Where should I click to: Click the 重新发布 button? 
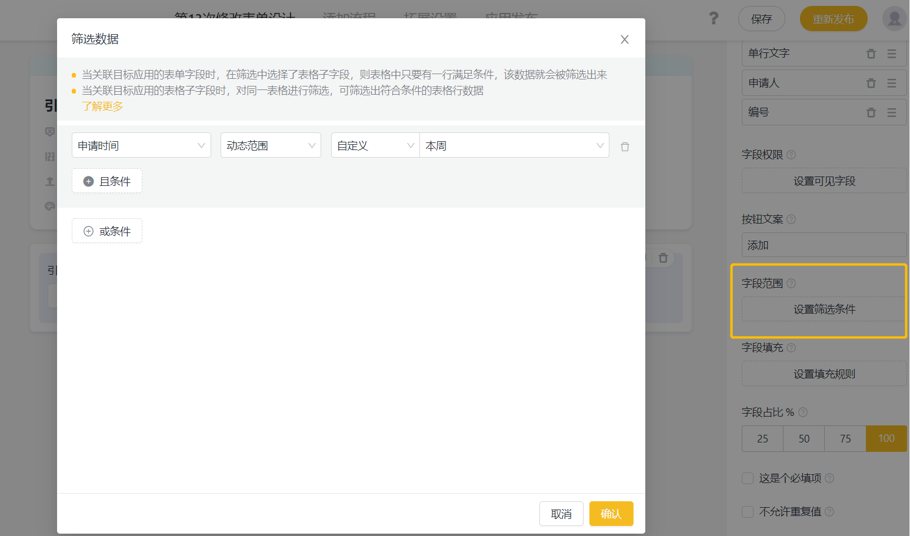[834, 19]
